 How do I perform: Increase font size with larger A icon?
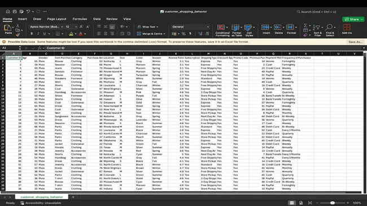[81, 27]
